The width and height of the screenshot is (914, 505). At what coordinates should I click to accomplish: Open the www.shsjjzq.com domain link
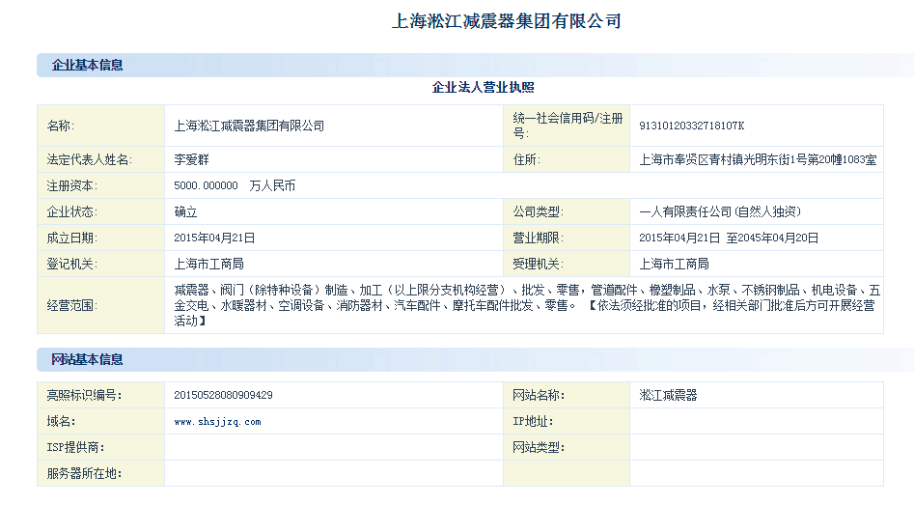click(217, 422)
